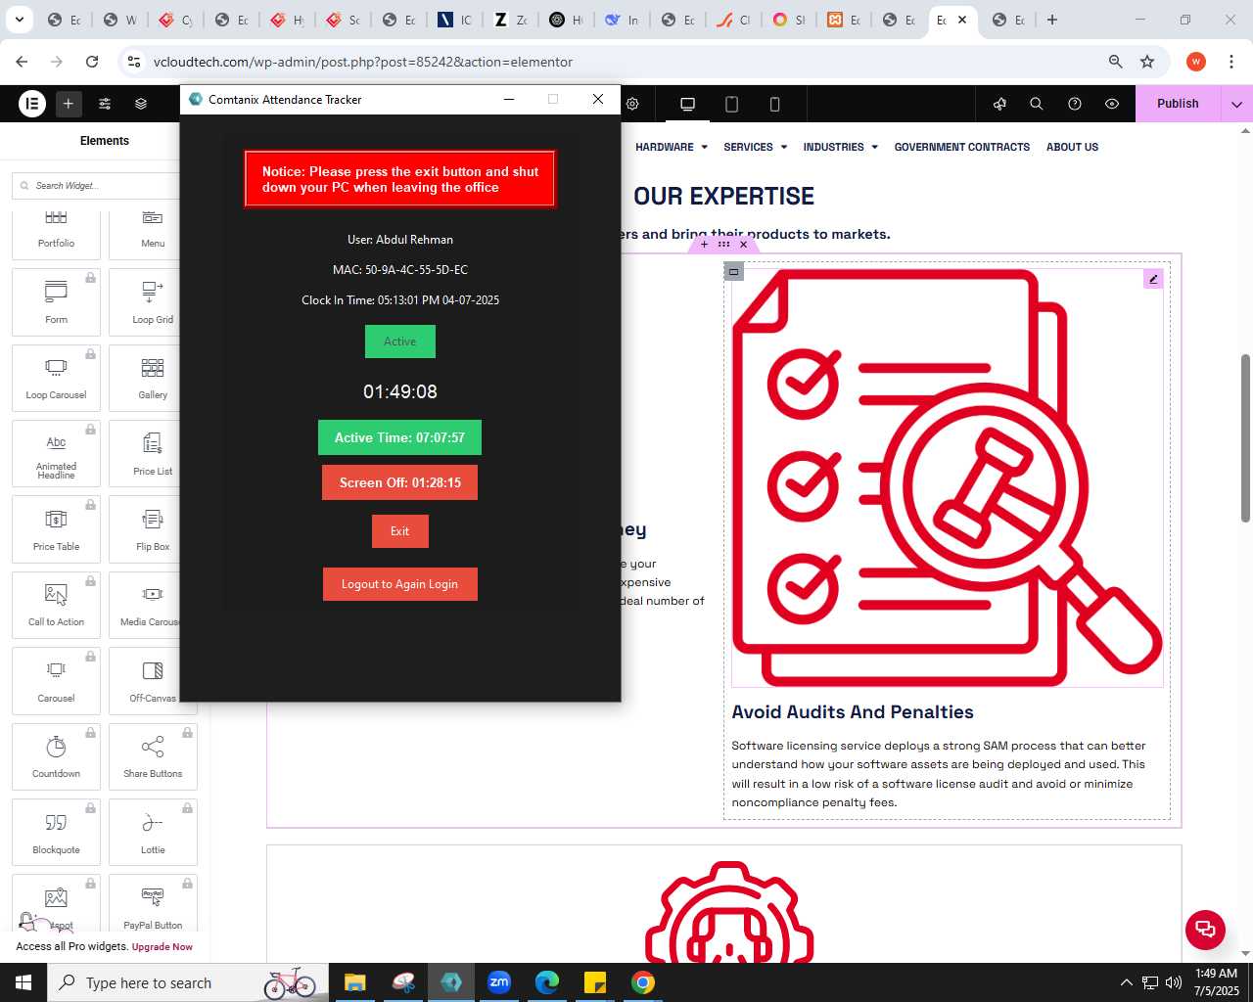The height and width of the screenshot is (1002, 1253).
Task: Open Elementor finder search icon
Action: coord(1037,104)
